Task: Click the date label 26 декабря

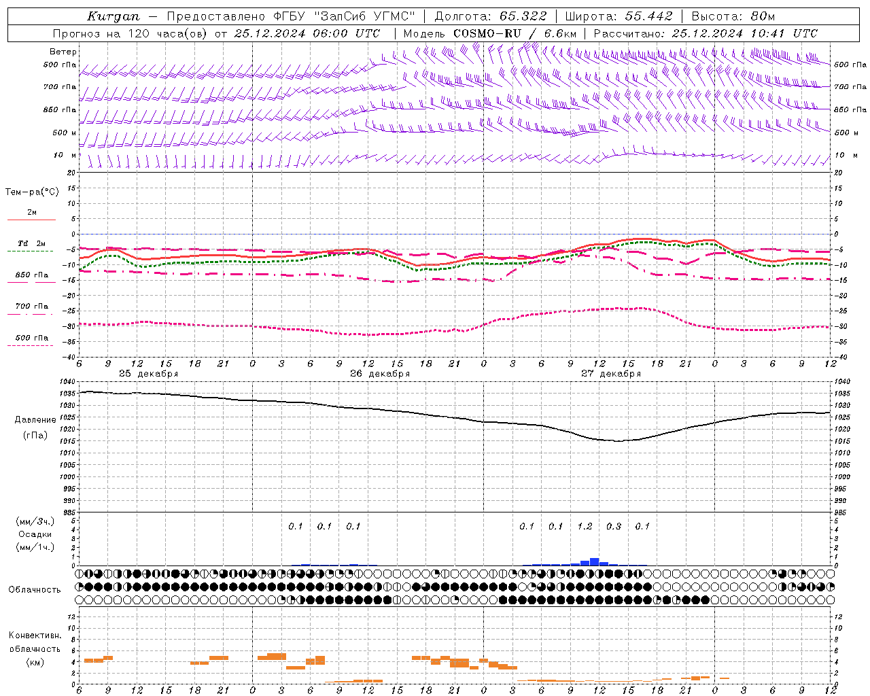Action: [380, 374]
